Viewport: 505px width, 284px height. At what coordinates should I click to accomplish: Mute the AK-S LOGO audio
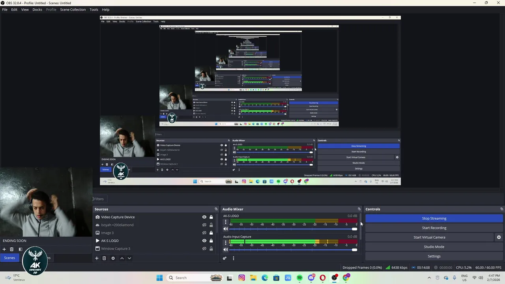pyautogui.click(x=226, y=229)
